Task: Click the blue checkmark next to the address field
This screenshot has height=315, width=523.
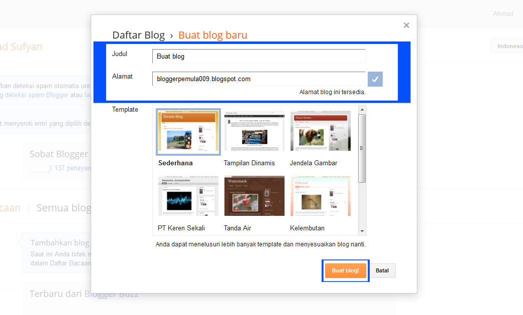Action: (x=375, y=79)
